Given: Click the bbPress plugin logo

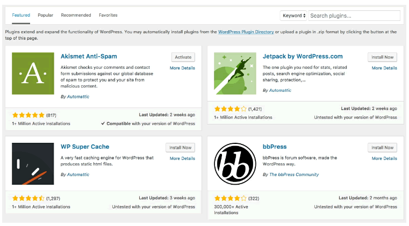Looking at the screenshot, I should coord(235,164).
